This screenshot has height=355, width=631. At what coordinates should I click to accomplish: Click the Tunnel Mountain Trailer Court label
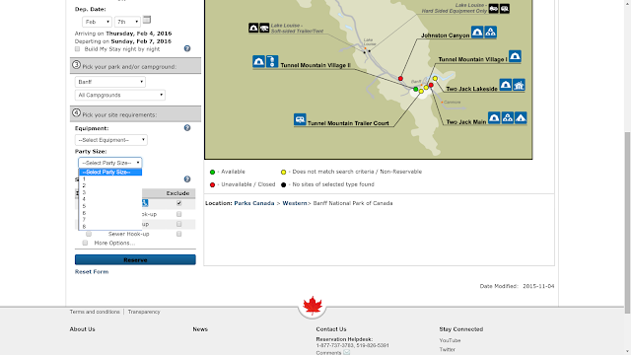click(x=348, y=123)
